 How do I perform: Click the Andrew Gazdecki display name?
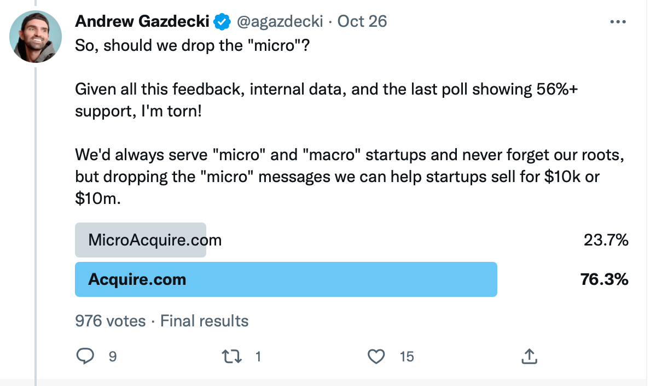coord(142,22)
